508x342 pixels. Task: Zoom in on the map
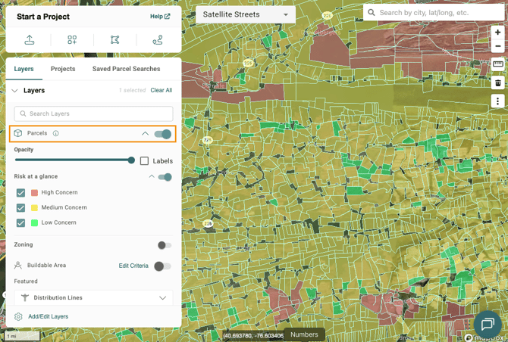(x=498, y=33)
